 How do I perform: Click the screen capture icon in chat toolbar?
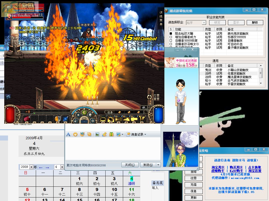click(x=118, y=134)
